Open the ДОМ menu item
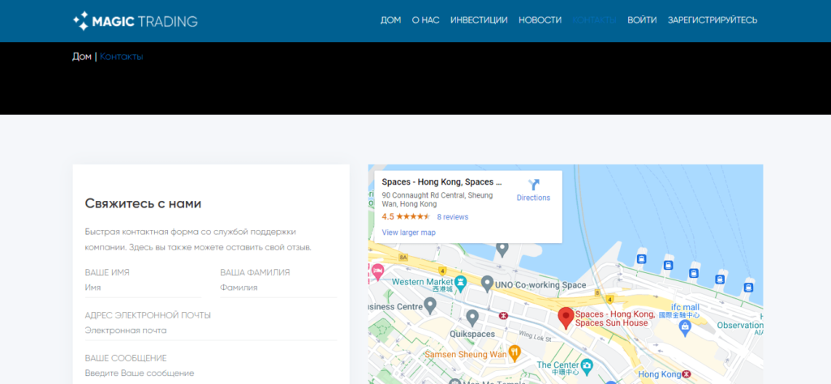 click(x=390, y=20)
